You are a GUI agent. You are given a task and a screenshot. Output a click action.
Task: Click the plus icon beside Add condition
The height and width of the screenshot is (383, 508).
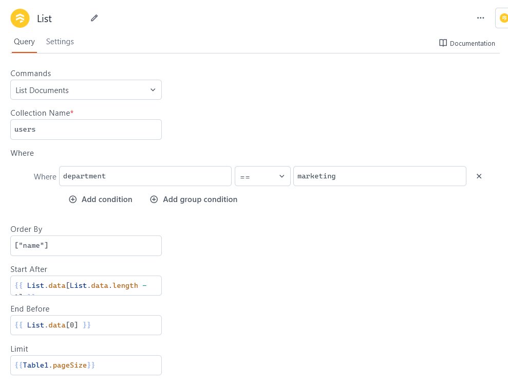coord(73,199)
